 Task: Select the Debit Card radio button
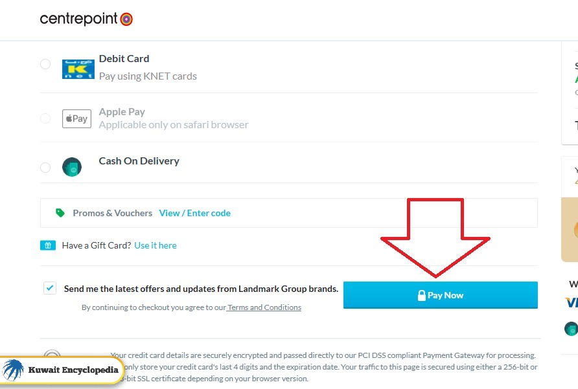(x=45, y=64)
